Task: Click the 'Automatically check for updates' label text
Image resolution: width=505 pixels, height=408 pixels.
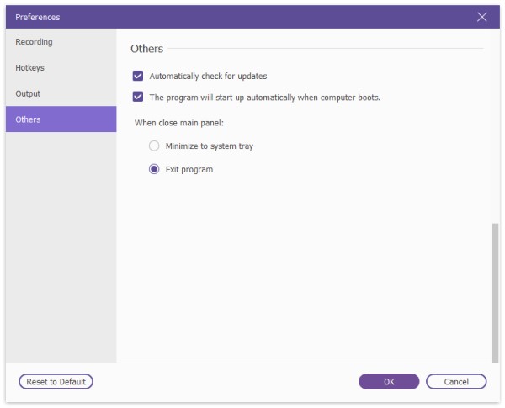Action: click(208, 76)
